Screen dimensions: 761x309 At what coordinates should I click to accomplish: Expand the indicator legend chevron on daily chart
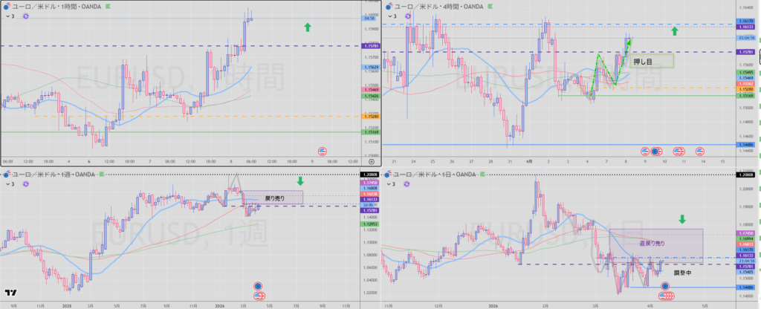point(387,182)
